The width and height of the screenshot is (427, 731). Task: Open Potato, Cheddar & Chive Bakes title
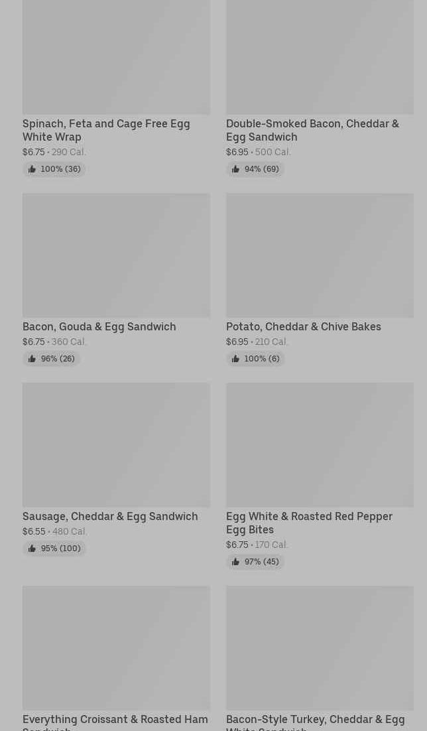coord(304,326)
